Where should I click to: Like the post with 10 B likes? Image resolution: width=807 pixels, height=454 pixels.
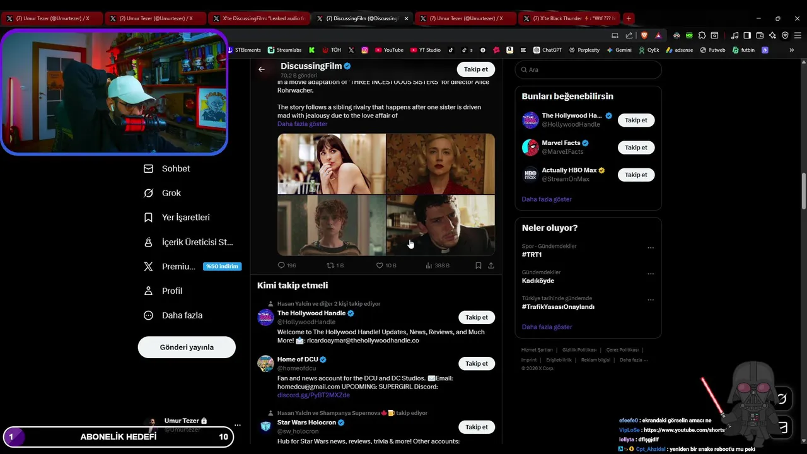coord(386,265)
